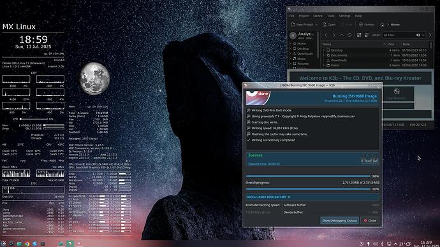
Task: Show hidden tray icons arrow
Action: 395,244
